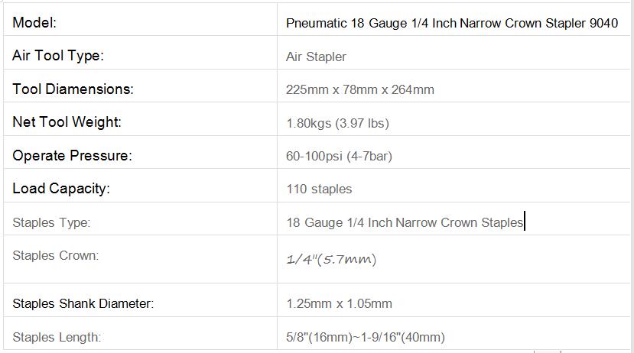The width and height of the screenshot is (634, 353).
Task: Click the 5/8"(16mm)~1-9/16"(40mm) value
Action: tap(366, 337)
